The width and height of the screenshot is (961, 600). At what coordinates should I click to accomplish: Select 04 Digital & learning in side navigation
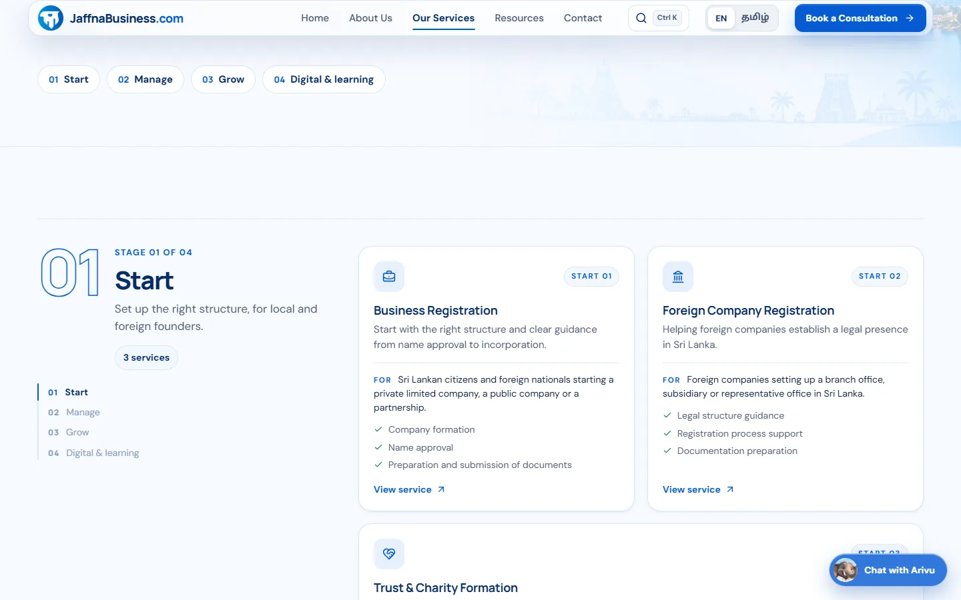click(x=93, y=453)
